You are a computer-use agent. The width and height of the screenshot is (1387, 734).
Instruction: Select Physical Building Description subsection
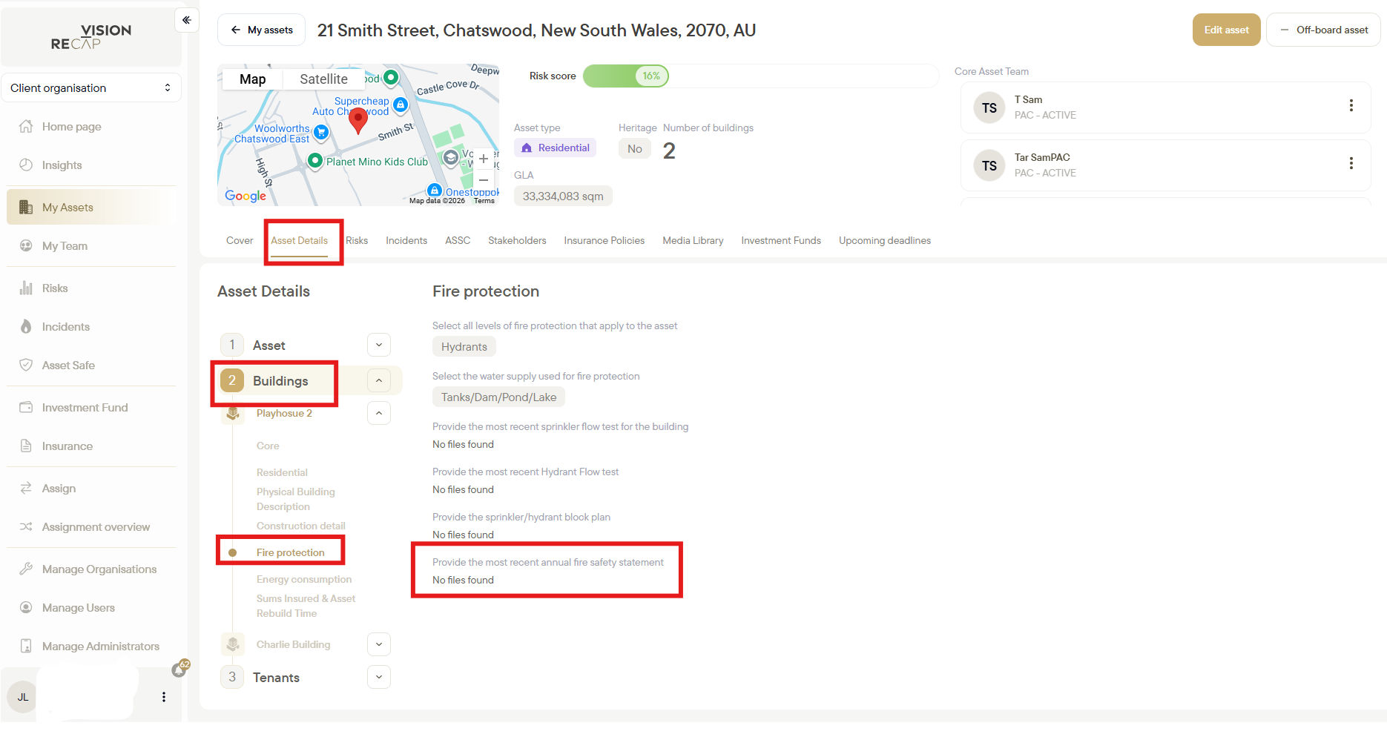pyautogui.click(x=295, y=499)
